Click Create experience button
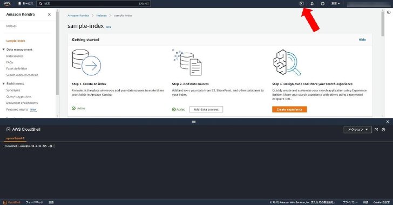This screenshot has height=205, width=393. point(289,109)
